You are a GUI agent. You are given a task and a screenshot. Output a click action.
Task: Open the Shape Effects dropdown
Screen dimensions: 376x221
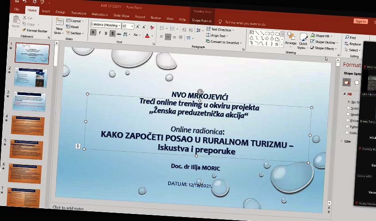tap(323, 48)
